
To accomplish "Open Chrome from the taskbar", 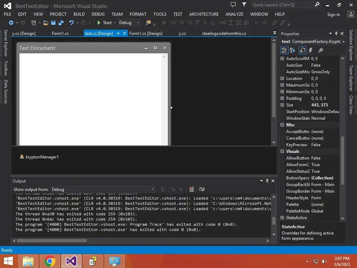I will pyautogui.click(x=50, y=261).
